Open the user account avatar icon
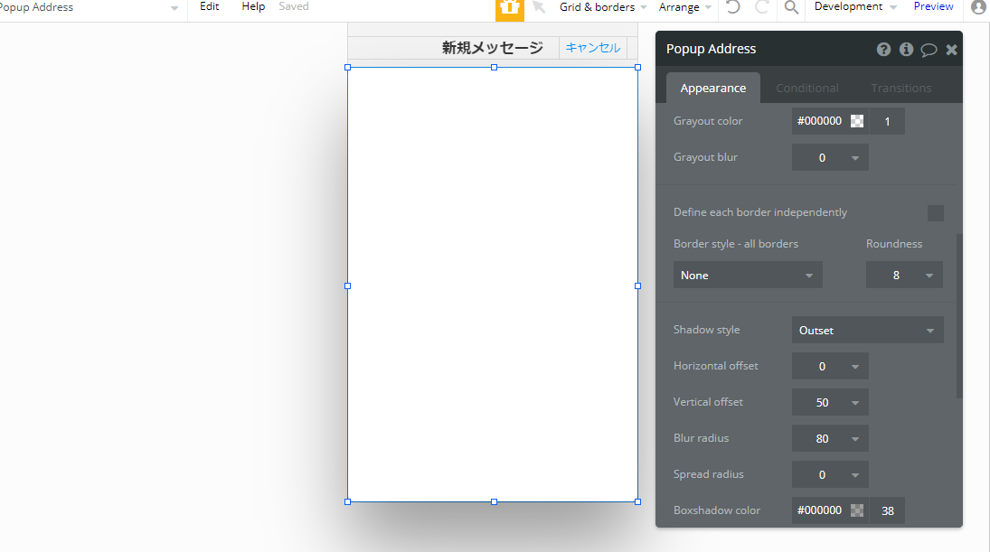Viewport: 990px width, 552px height. [x=978, y=7]
